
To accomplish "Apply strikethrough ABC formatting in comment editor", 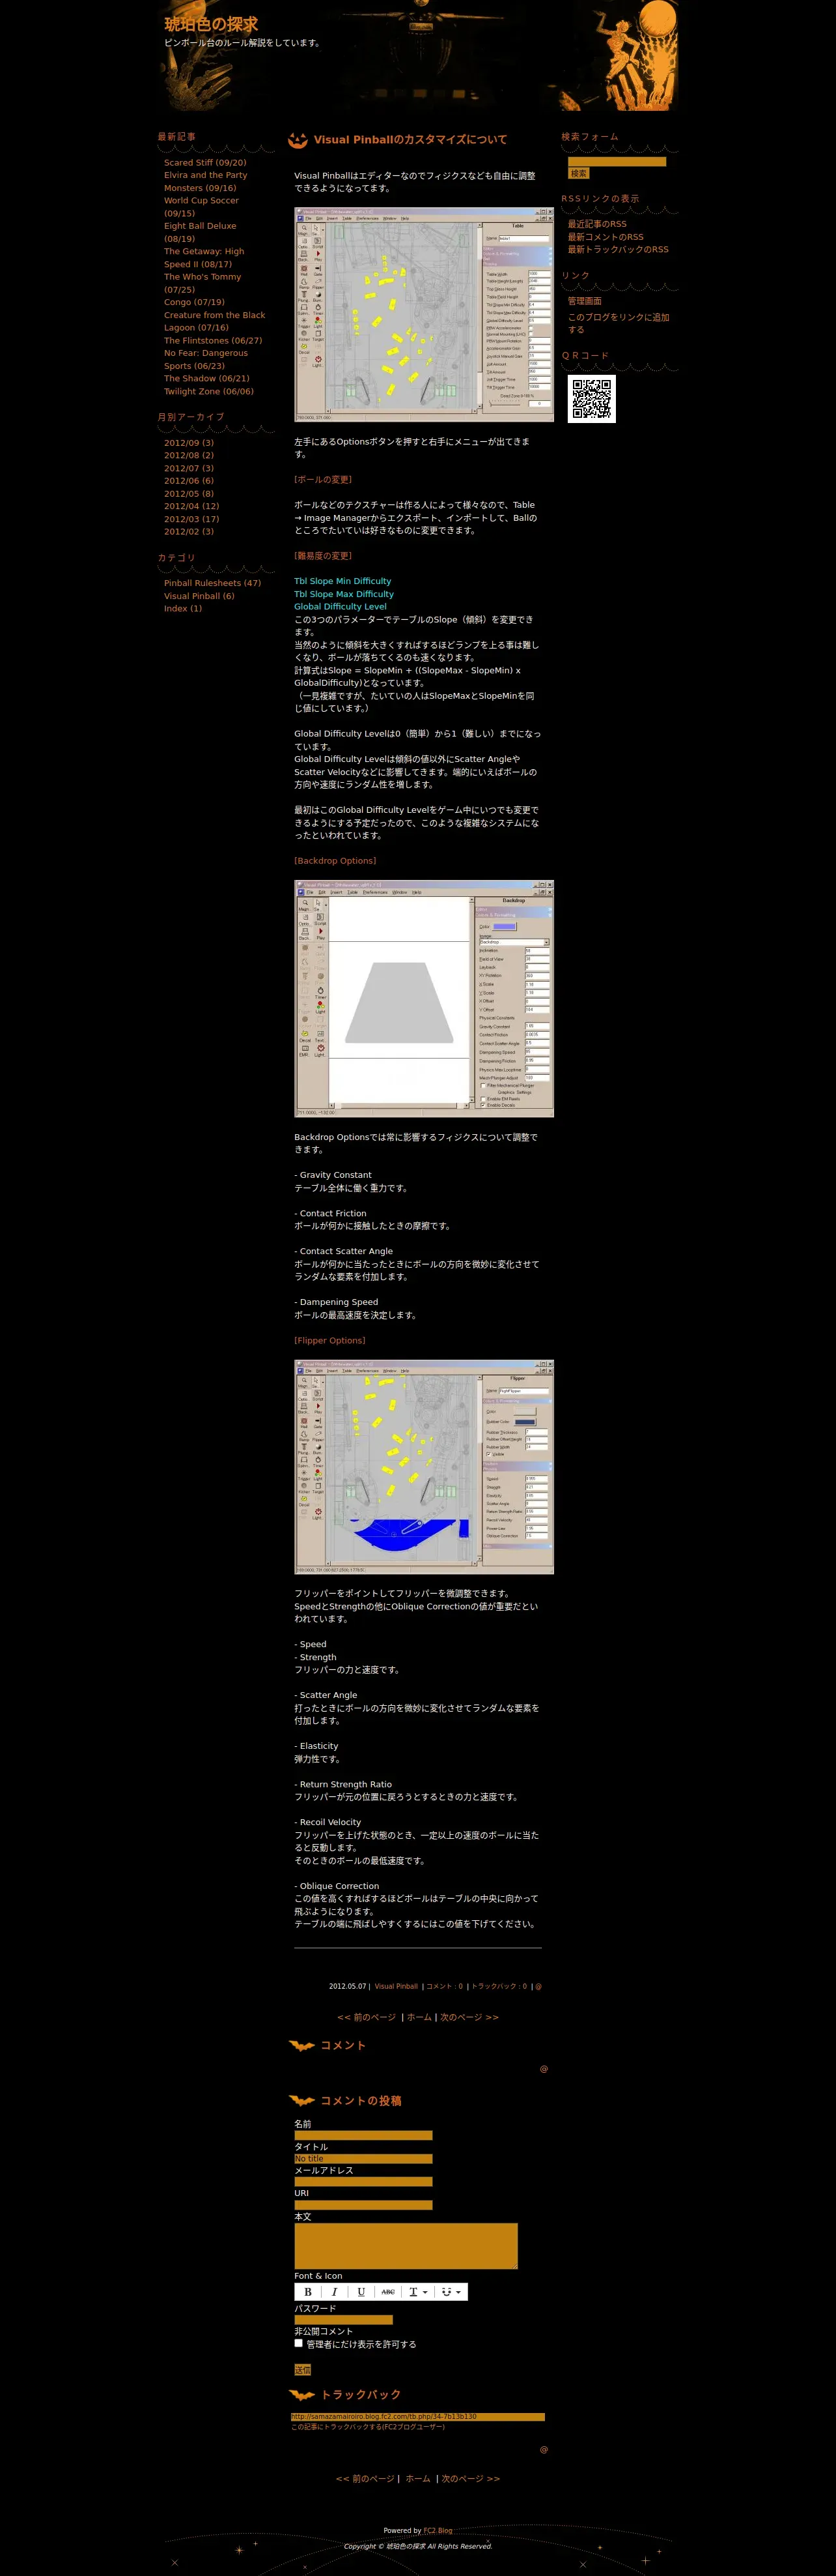I will pyautogui.click(x=387, y=2291).
